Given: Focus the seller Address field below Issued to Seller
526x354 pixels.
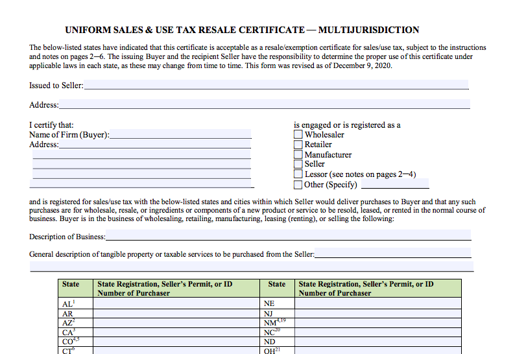Looking at the screenshot, I should pyautogui.click(x=264, y=104).
